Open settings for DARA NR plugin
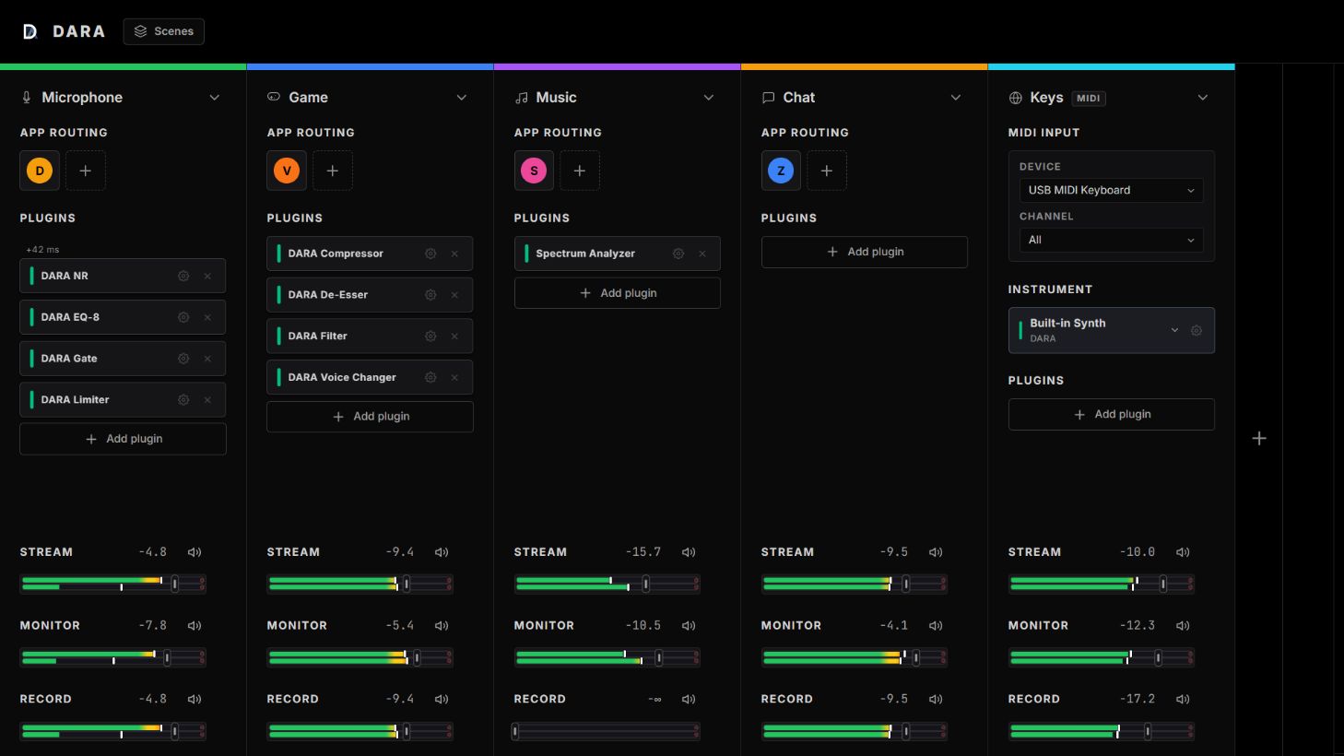The height and width of the screenshot is (756, 1344). pos(183,276)
